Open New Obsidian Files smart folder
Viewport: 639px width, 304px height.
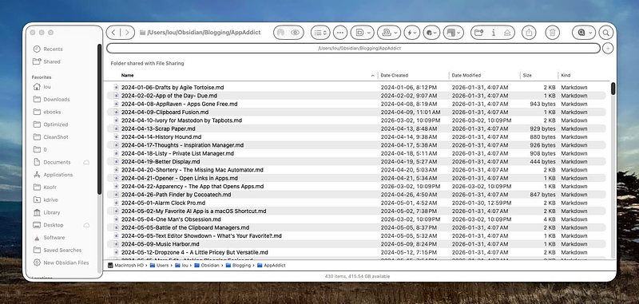pos(66,263)
